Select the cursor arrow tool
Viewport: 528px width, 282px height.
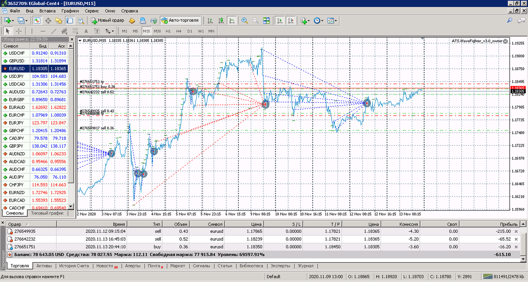point(7,31)
